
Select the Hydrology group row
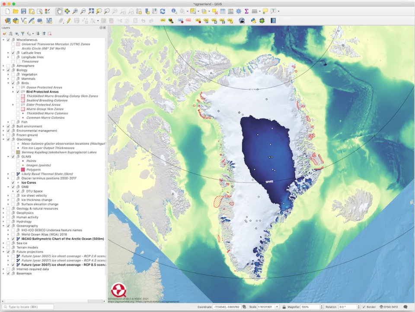[x=24, y=221]
